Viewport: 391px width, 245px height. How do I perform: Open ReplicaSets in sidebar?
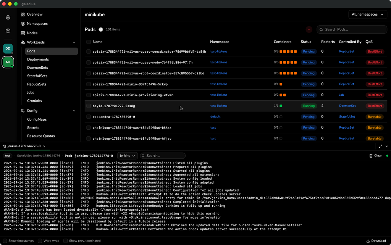37,84
